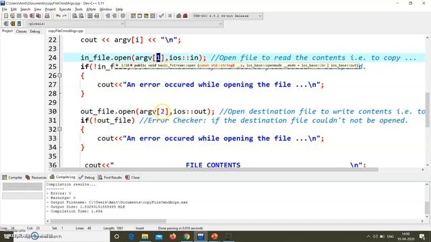Switch to the Classes side tab
This screenshot has height=242, width=431.
pyautogui.click(x=21, y=32)
